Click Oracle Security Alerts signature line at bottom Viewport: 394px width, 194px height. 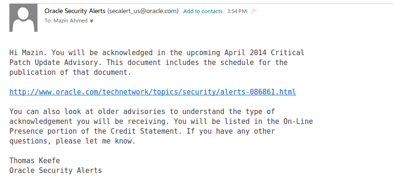[56, 171]
